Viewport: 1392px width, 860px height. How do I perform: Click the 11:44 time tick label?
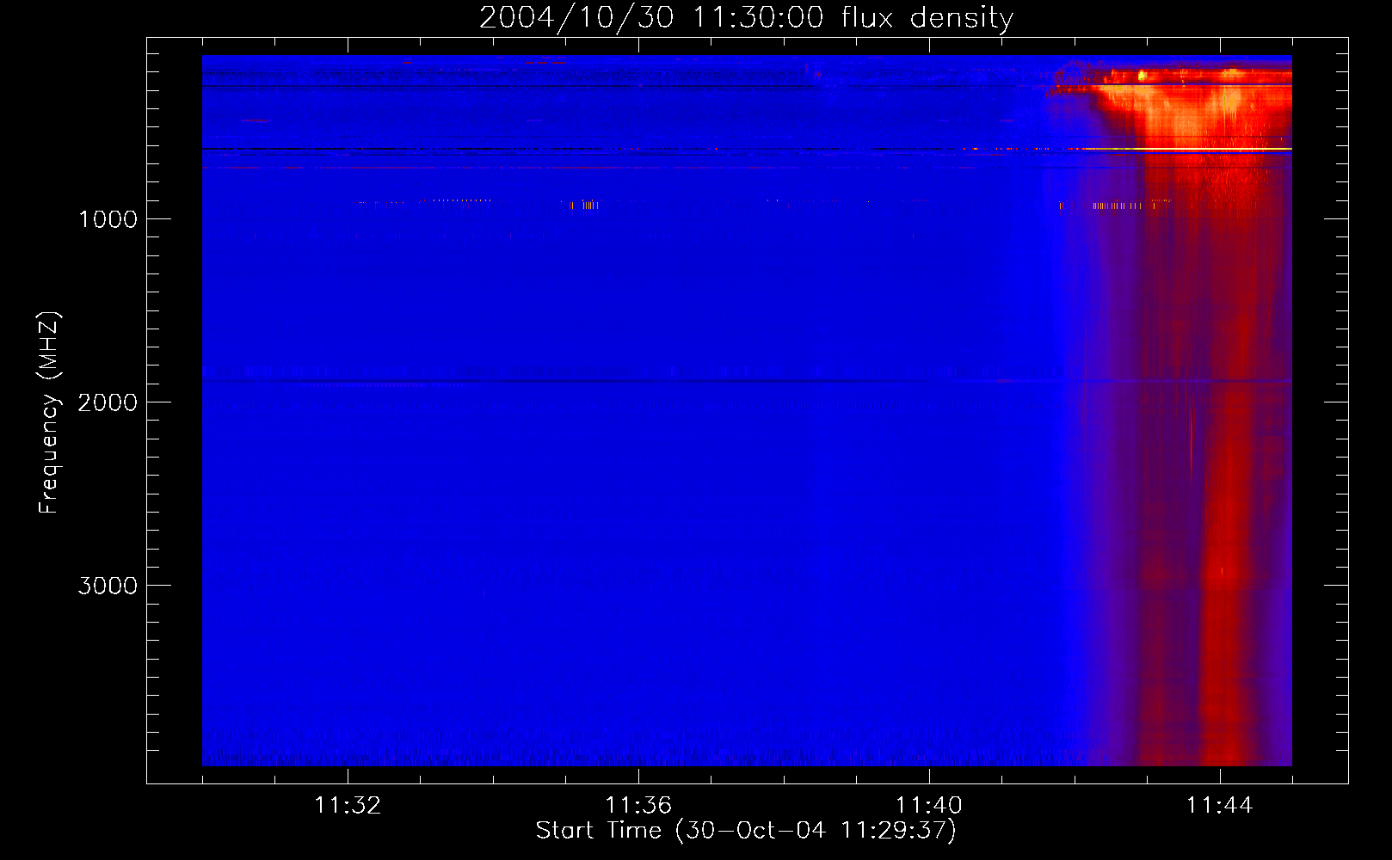[1220, 806]
